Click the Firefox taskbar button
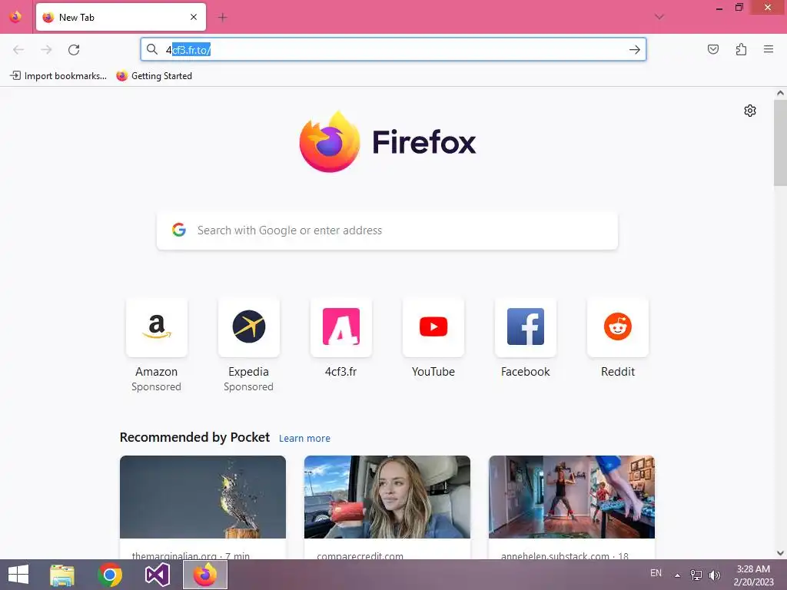The width and height of the screenshot is (787, 590). click(x=204, y=575)
